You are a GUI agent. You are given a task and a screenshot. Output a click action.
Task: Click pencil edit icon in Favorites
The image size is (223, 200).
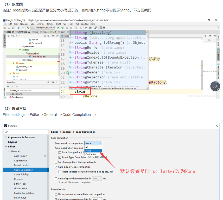point(12,86)
